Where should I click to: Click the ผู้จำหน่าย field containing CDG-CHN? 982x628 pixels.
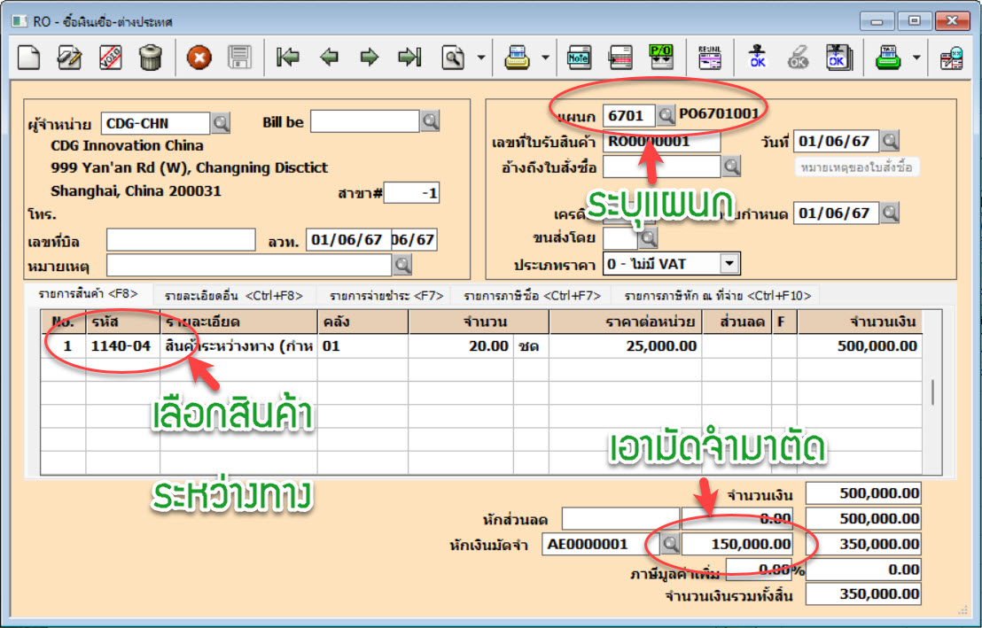point(155,123)
